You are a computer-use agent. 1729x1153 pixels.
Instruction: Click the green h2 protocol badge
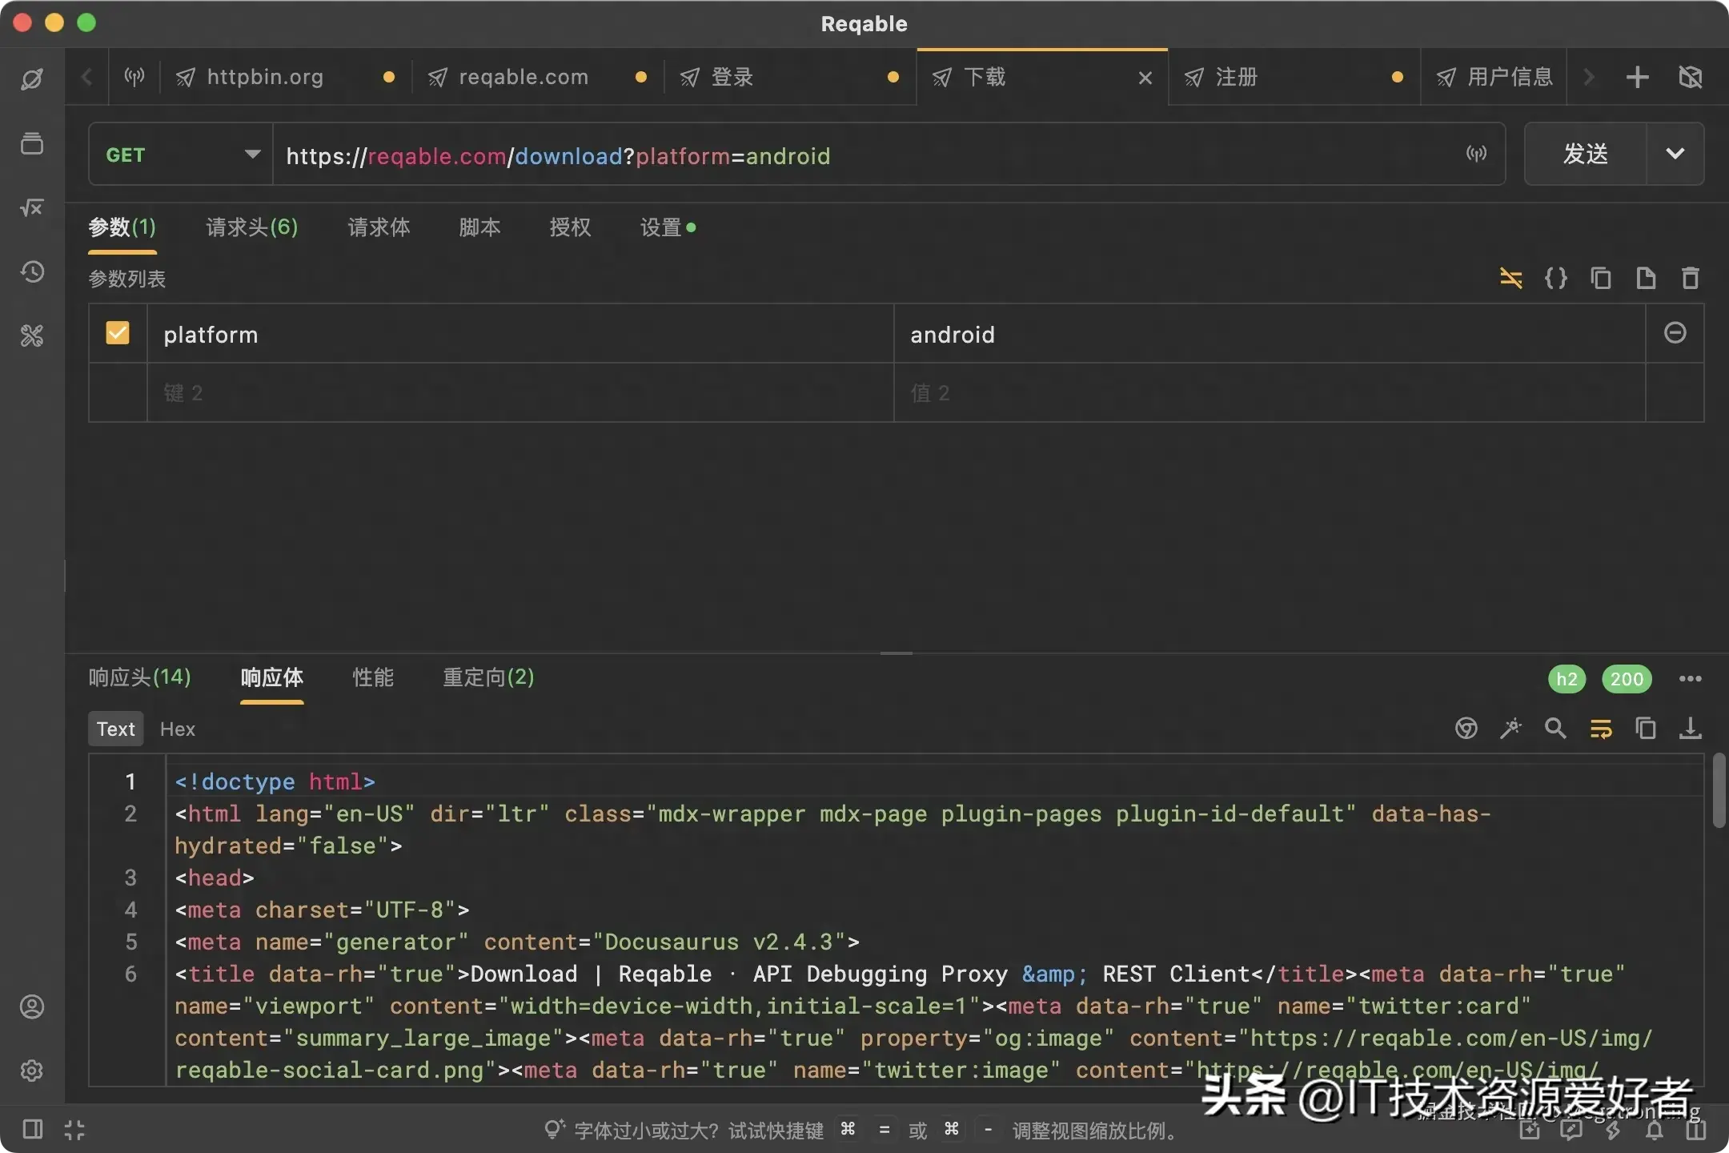(x=1567, y=679)
